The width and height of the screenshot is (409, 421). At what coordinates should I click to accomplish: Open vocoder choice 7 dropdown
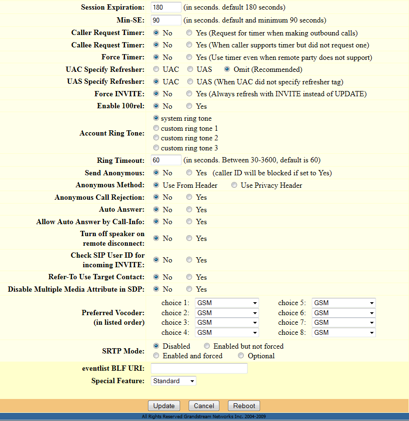(344, 322)
